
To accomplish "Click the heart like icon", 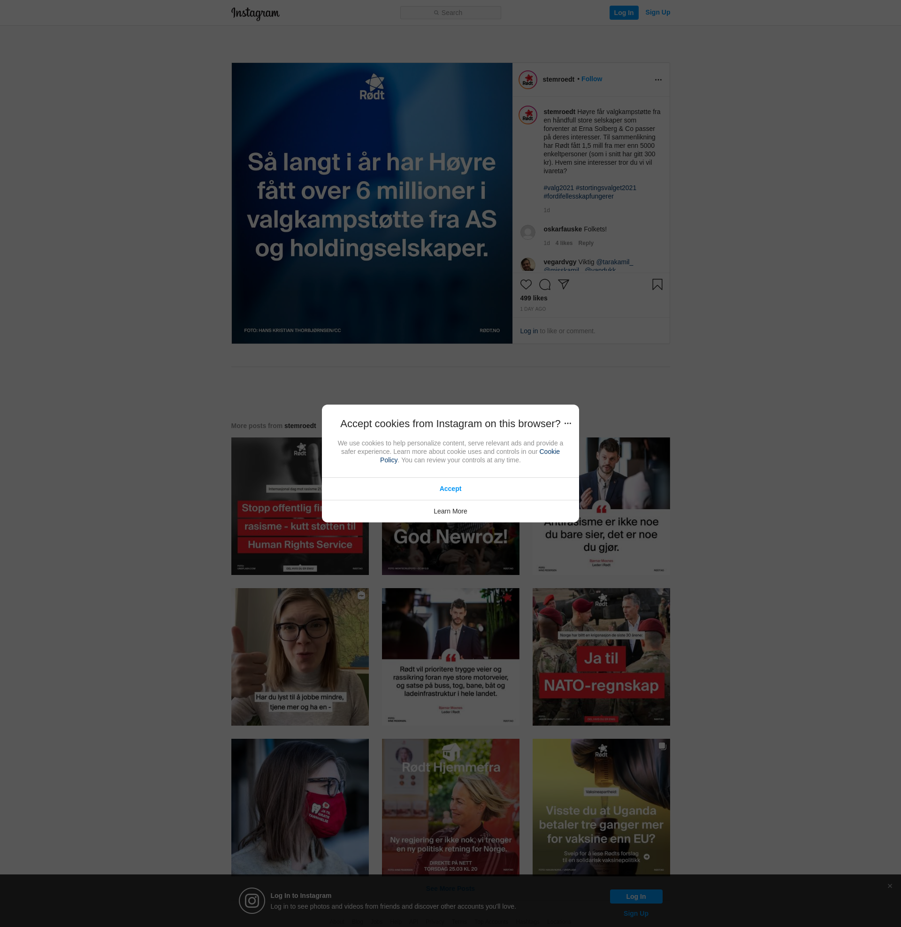I will click(x=526, y=284).
